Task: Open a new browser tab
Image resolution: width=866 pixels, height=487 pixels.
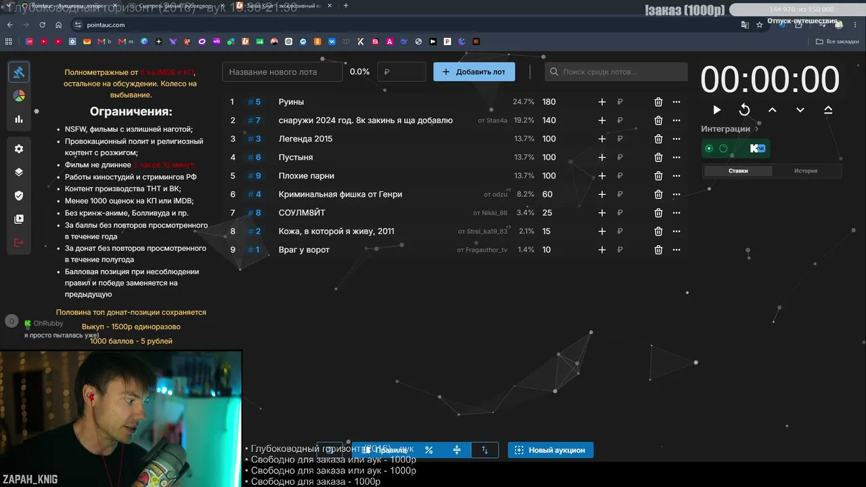Action: [x=346, y=5]
